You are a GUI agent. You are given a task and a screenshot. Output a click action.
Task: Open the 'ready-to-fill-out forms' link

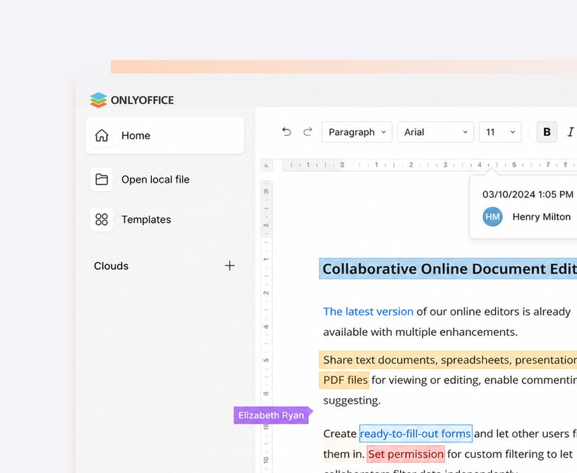[415, 434]
